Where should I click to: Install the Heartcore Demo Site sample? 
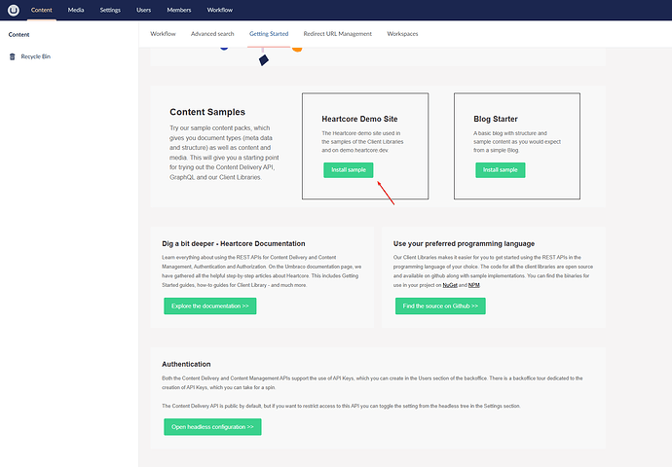click(x=349, y=170)
